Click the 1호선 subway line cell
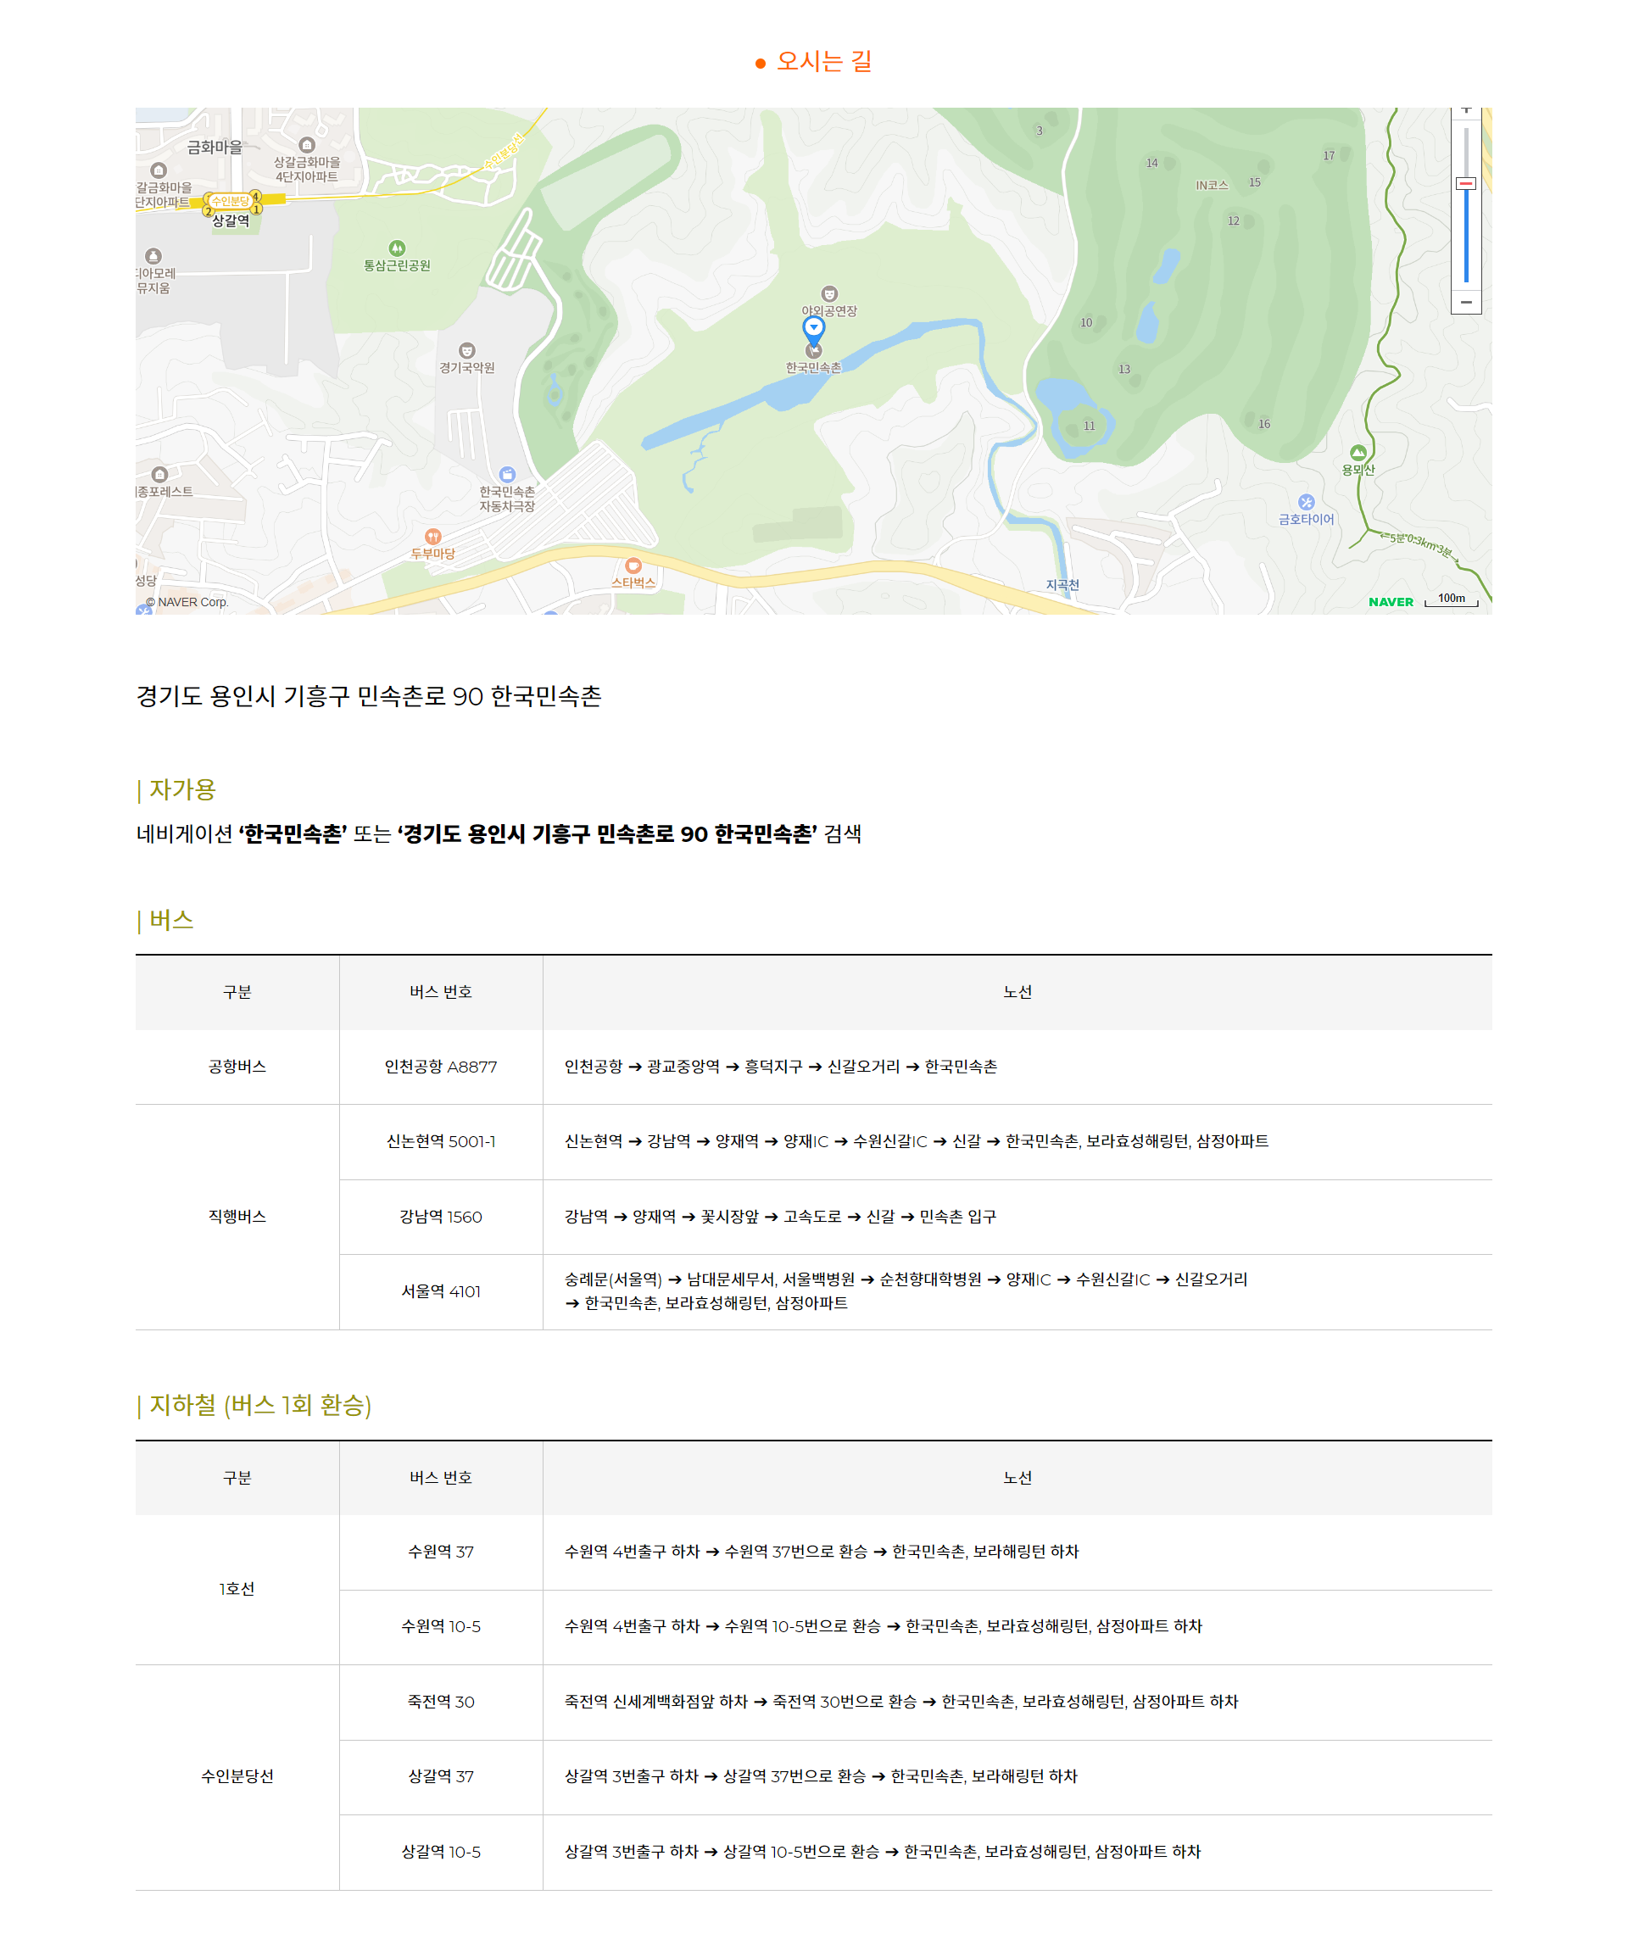This screenshot has width=1628, height=1934. pos(237,1589)
